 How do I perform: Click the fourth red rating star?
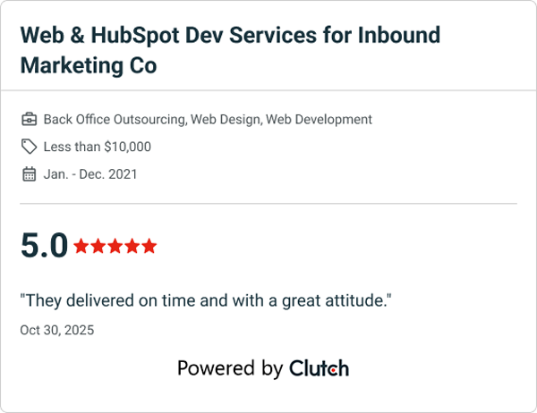click(132, 246)
